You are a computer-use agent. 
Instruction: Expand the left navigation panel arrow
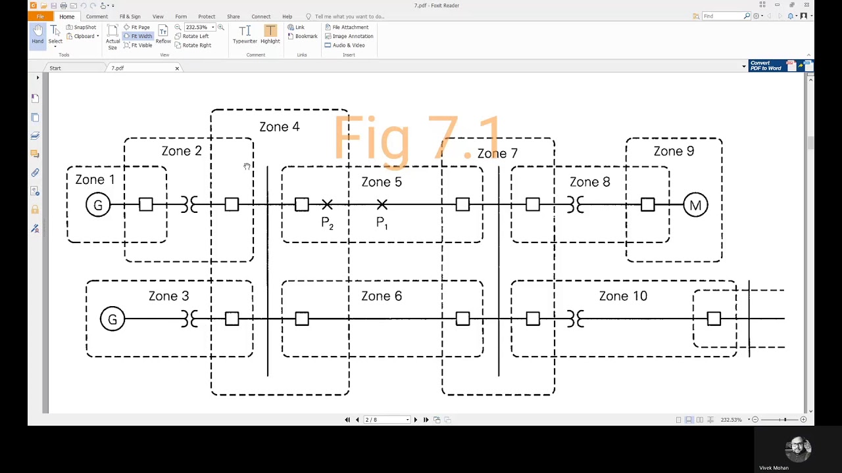tap(37, 78)
